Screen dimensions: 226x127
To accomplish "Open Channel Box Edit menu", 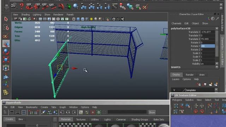I will pyautogui.click(x=186, y=23).
